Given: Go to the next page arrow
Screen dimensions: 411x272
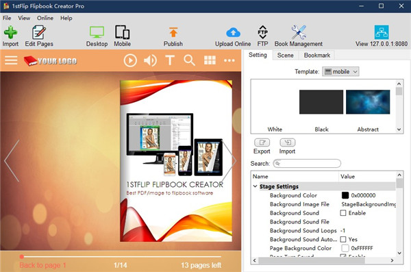Looking at the screenshot, I should pyautogui.click(x=229, y=160).
